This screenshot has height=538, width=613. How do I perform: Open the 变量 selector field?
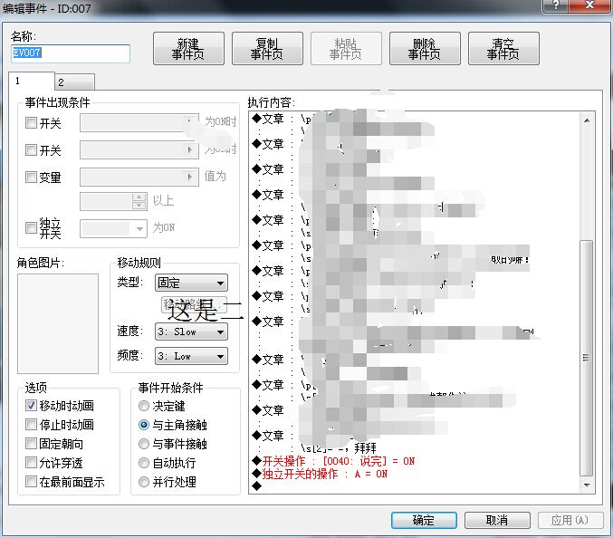[139, 178]
